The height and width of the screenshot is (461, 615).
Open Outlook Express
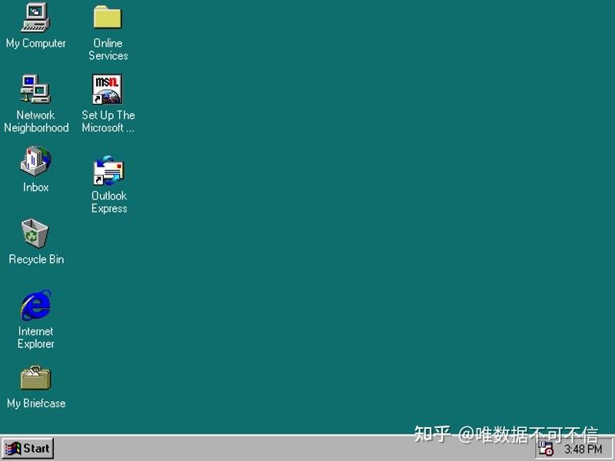click(x=107, y=171)
